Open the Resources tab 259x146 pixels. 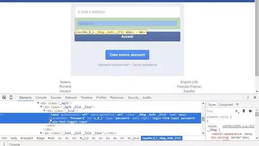click(117, 97)
